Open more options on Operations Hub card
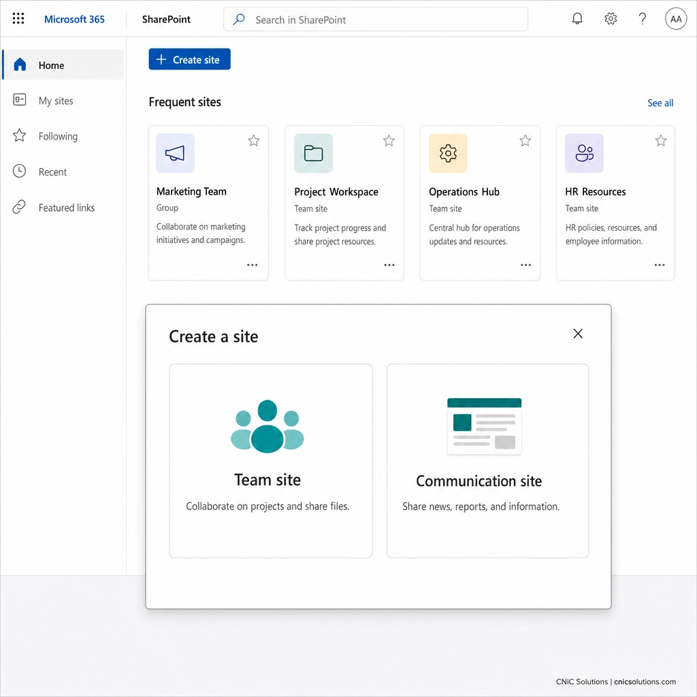This screenshot has width=697, height=697. [x=526, y=265]
